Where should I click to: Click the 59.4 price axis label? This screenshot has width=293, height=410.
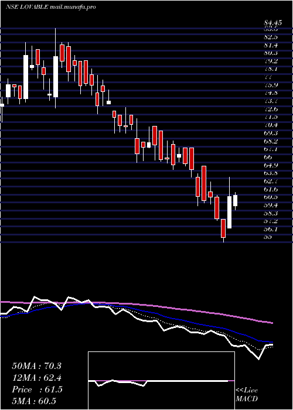coord(271,205)
